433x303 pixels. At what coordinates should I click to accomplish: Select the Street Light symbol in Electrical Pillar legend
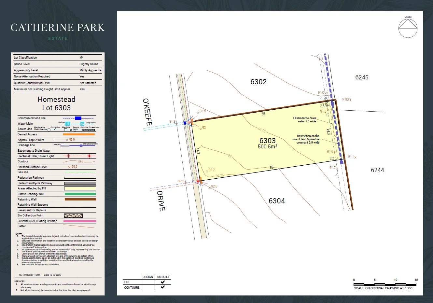[89, 156]
